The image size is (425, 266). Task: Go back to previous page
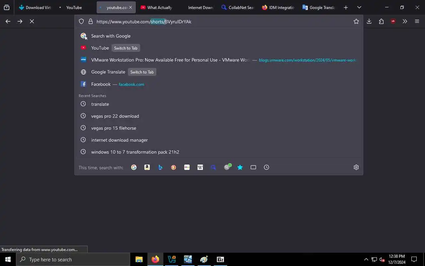coord(8,21)
